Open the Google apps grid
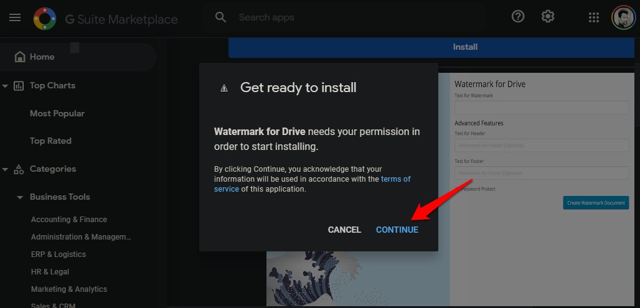640x308 pixels. pos(593,17)
